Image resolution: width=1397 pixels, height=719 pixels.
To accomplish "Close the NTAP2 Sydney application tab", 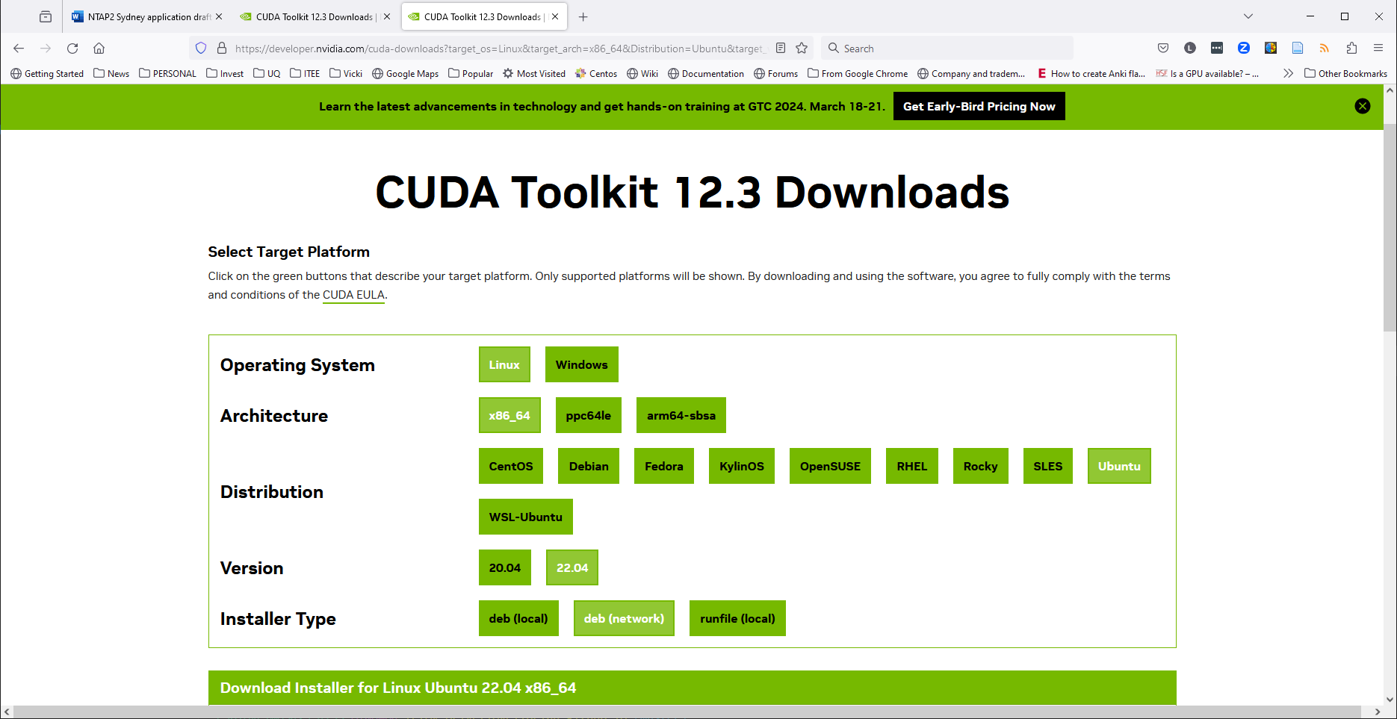I will [x=219, y=16].
